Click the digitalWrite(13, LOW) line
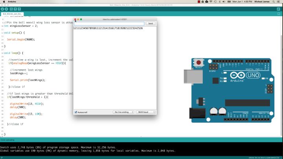 (x=26, y=114)
